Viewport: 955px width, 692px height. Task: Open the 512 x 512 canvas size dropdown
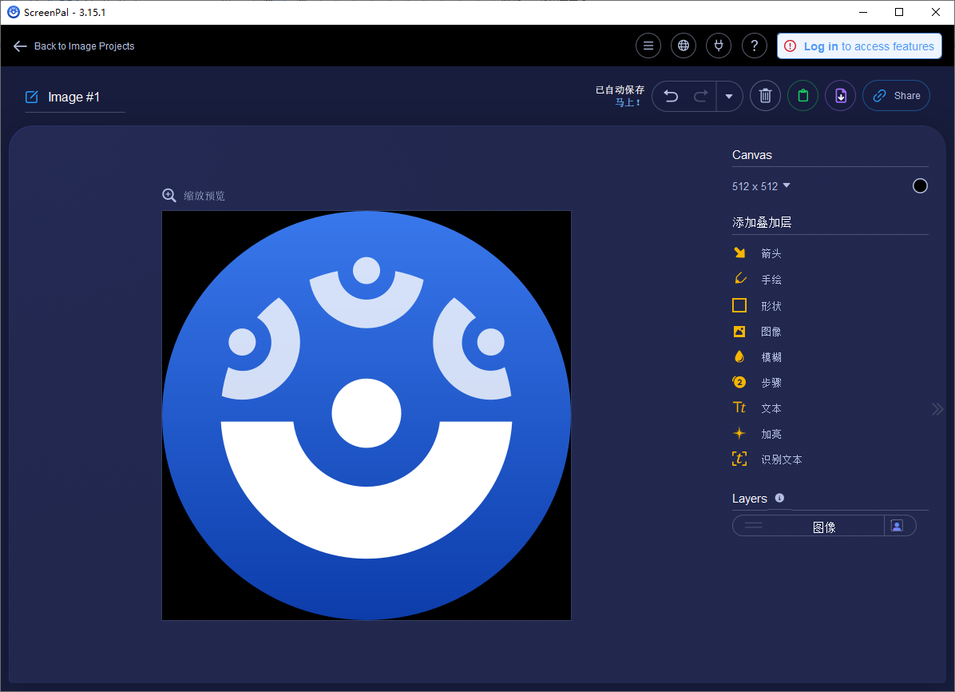coord(761,186)
